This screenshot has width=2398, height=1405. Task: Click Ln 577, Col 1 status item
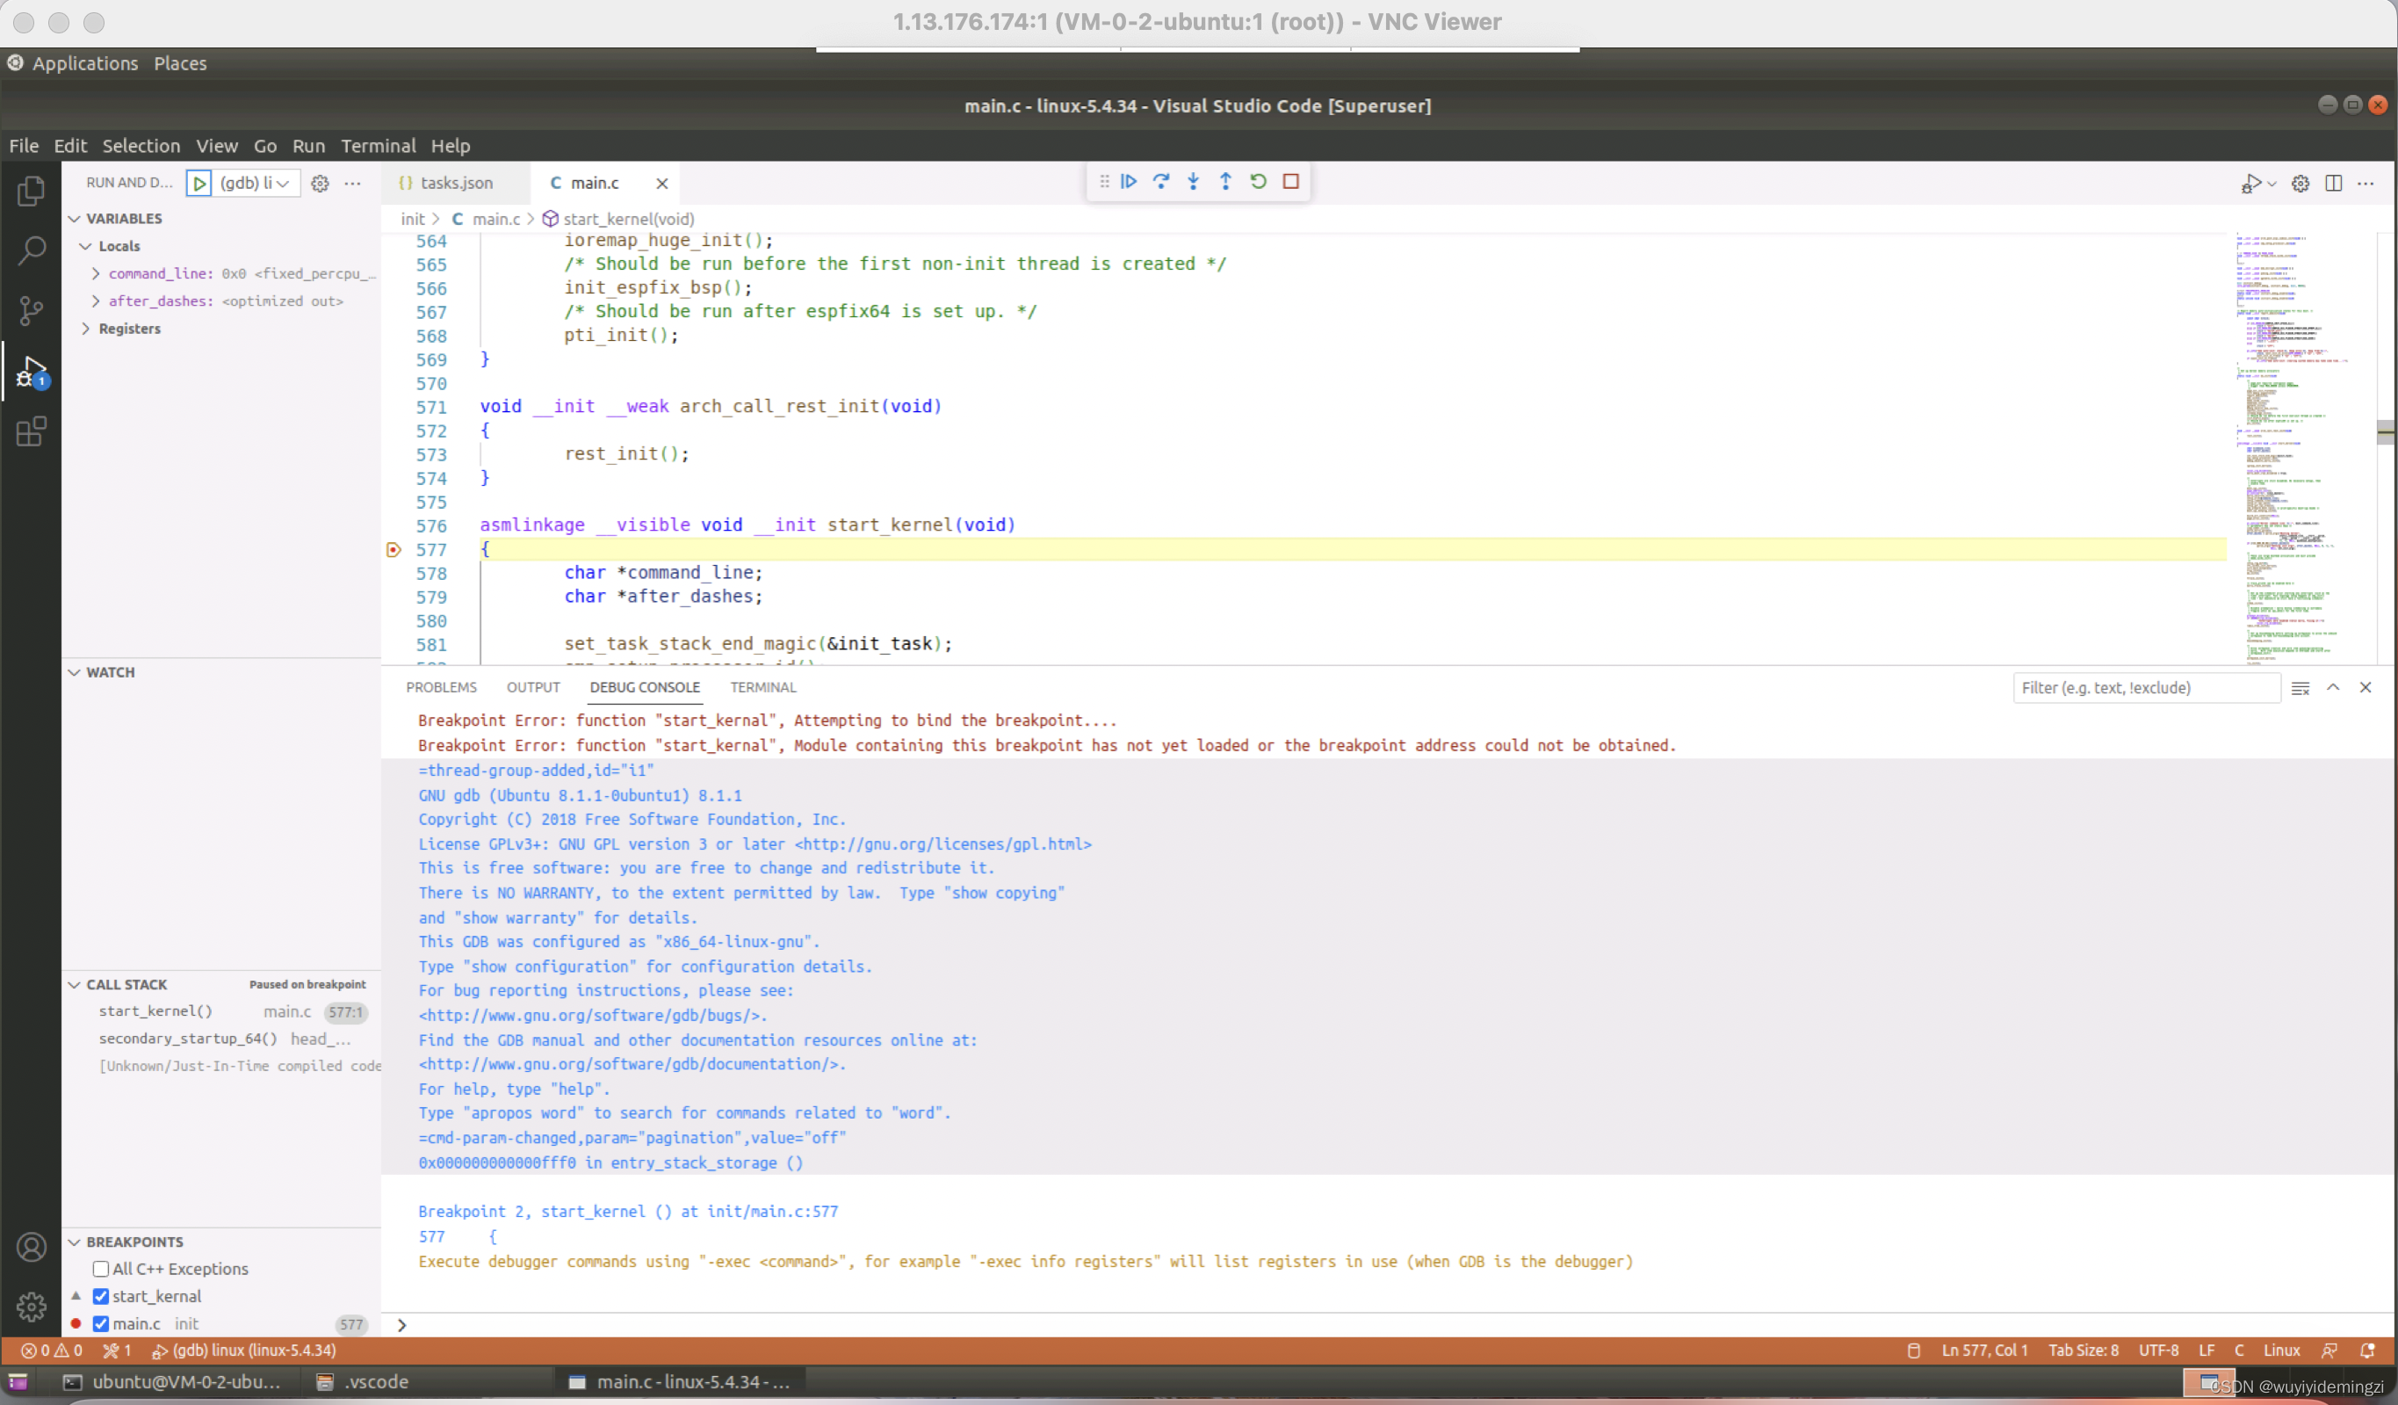pos(1984,1350)
